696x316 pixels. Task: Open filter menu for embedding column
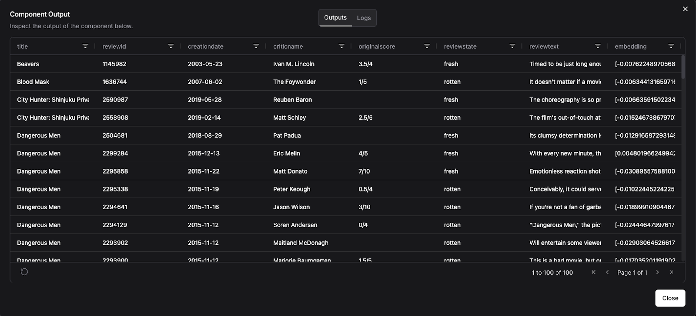pyautogui.click(x=671, y=46)
